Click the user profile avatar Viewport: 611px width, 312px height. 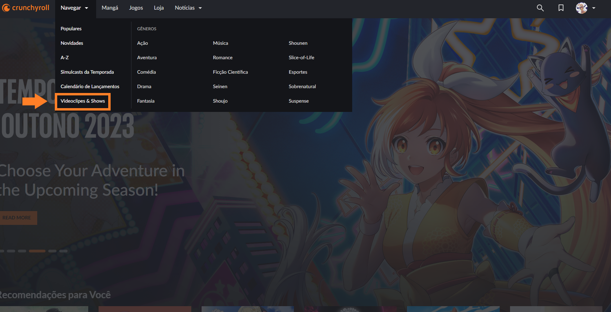pyautogui.click(x=582, y=8)
